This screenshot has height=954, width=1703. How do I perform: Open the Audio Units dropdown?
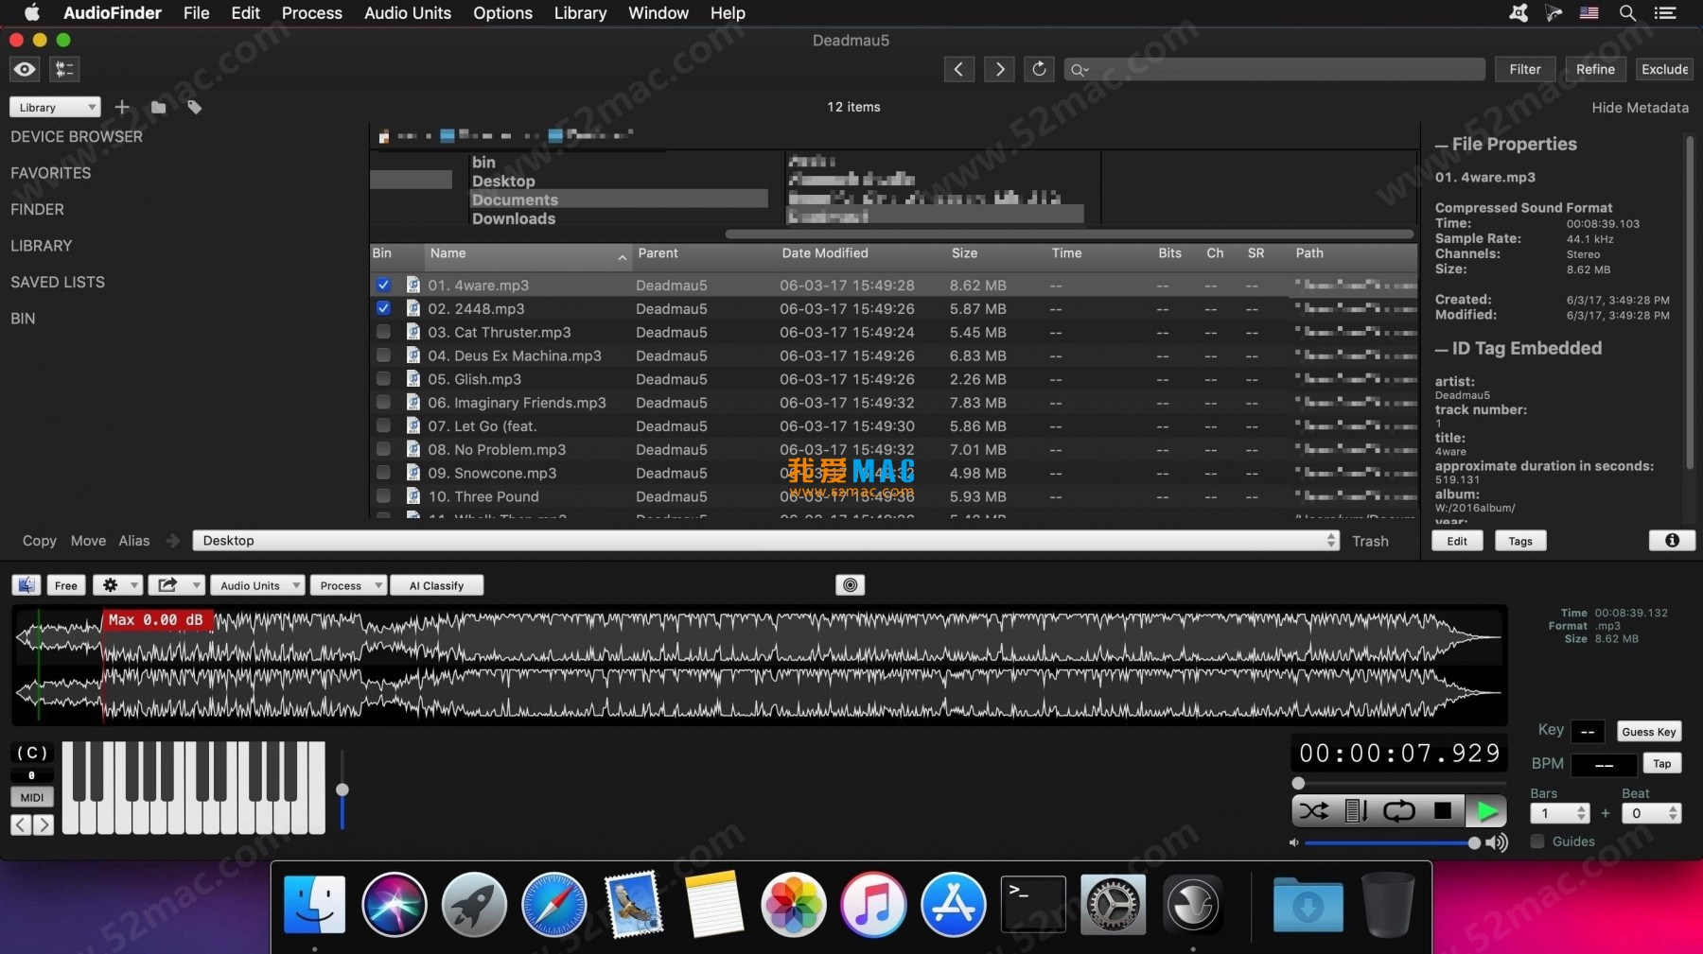pos(257,585)
